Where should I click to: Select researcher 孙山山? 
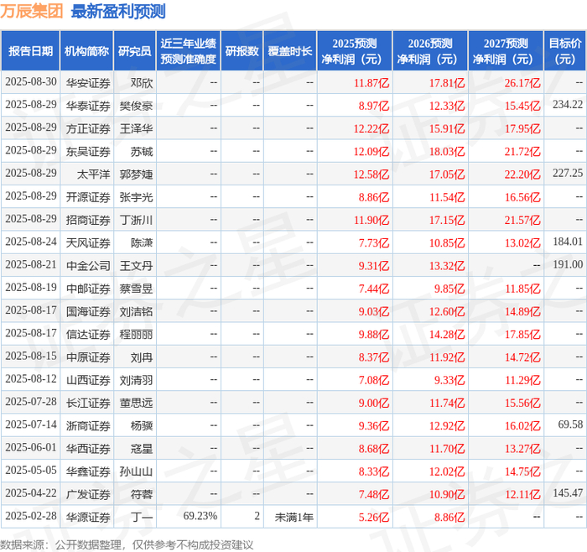point(136,471)
